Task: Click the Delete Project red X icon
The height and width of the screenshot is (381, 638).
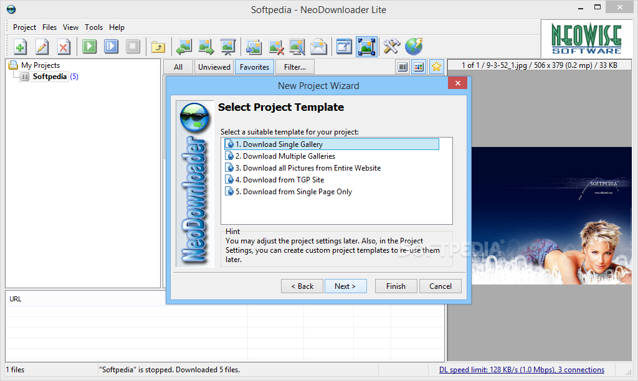Action: point(64,46)
